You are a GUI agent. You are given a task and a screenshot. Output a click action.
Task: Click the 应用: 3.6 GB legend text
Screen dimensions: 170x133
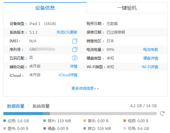18,121
